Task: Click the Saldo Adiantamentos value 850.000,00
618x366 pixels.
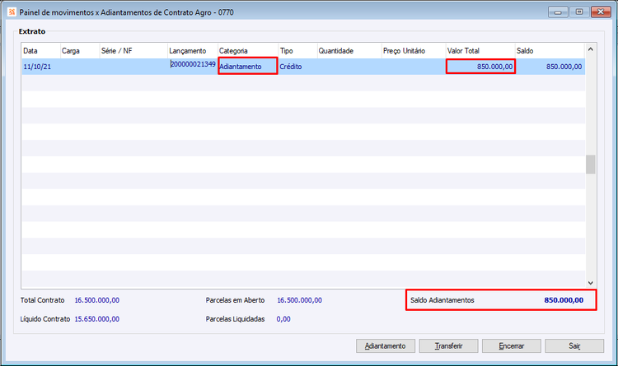Action: tap(564, 300)
